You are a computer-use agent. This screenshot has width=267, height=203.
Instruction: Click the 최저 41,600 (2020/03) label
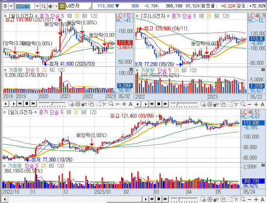(72, 64)
